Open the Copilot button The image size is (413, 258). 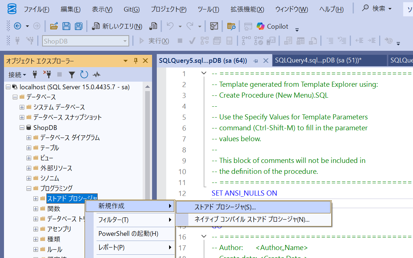pos(272,26)
